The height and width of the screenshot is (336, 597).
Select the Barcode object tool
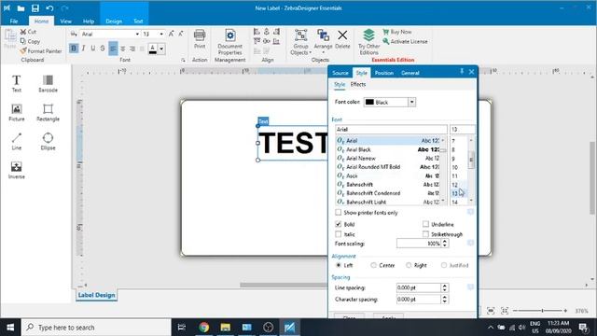point(48,83)
